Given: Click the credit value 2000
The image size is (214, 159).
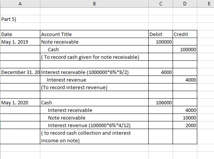Looking at the screenshot, I should click(185, 125).
